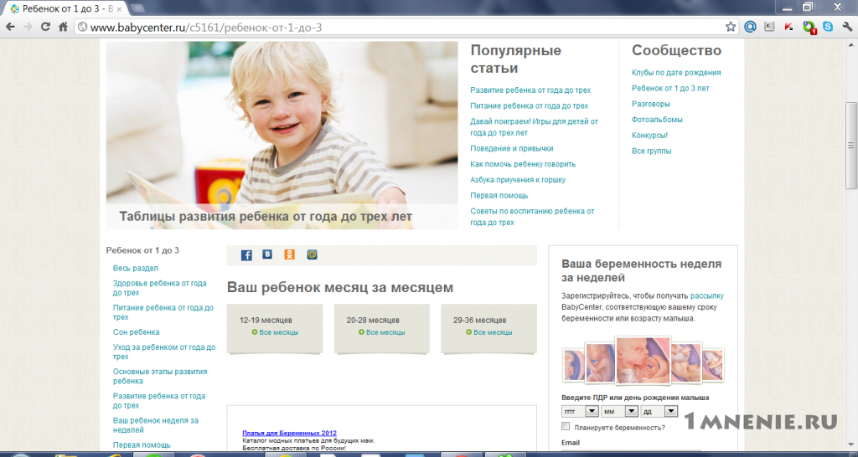858x457 pixels.
Task: Open the мм month dropdown
Action: click(x=619, y=412)
